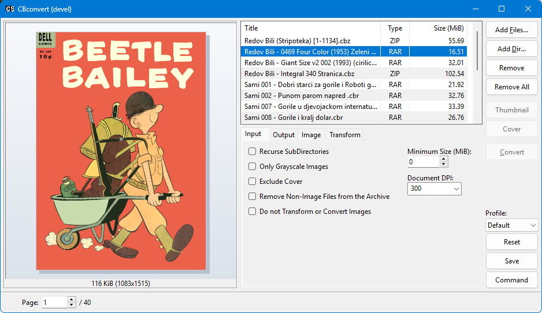542x313 pixels.
Task: Click the Thumbnail button
Action: pyautogui.click(x=511, y=110)
